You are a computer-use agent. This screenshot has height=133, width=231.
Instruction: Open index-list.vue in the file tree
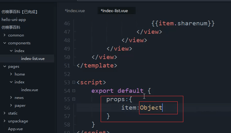(33, 59)
